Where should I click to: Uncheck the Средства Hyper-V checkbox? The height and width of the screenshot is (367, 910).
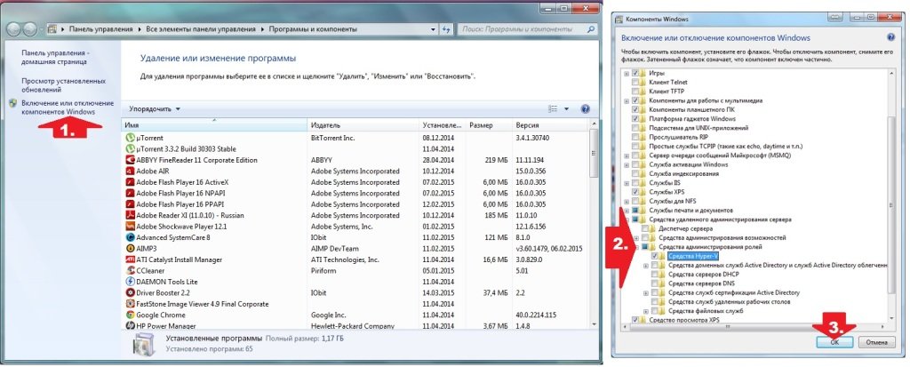[655, 256]
